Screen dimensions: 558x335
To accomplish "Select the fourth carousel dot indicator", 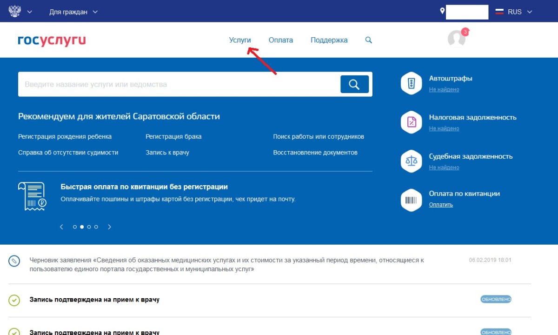I will (96, 227).
